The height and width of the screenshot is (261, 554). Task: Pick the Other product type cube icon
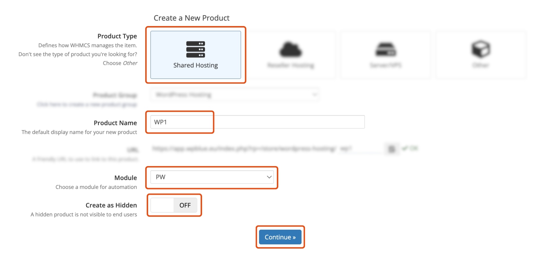coord(480,49)
